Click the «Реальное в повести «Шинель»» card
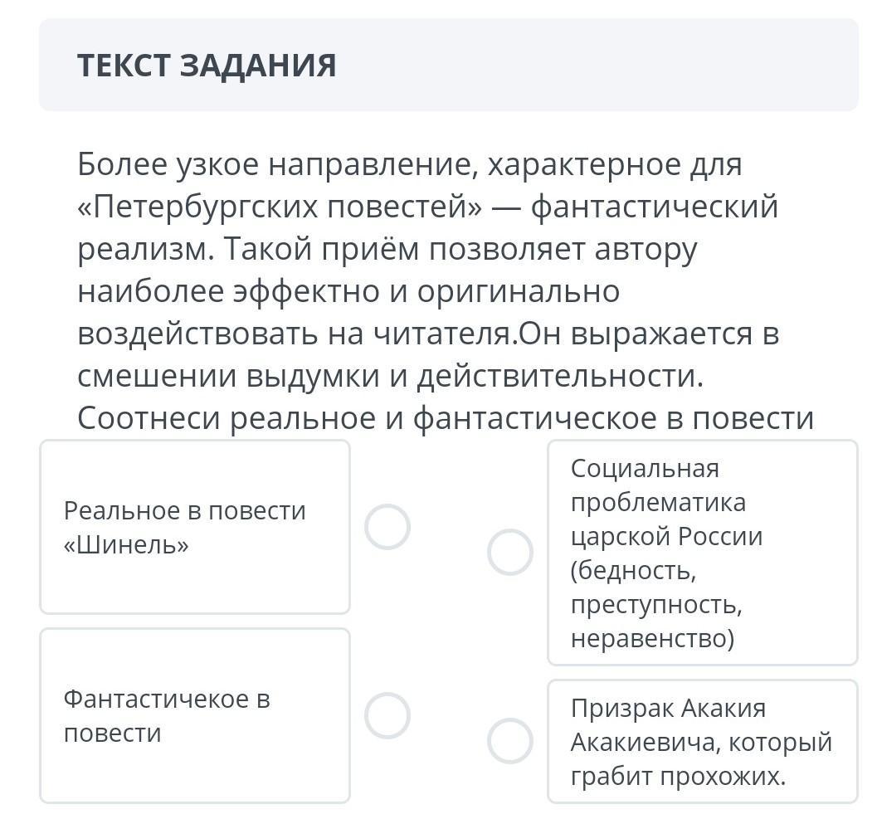This screenshot has height=814, width=877. (195, 527)
